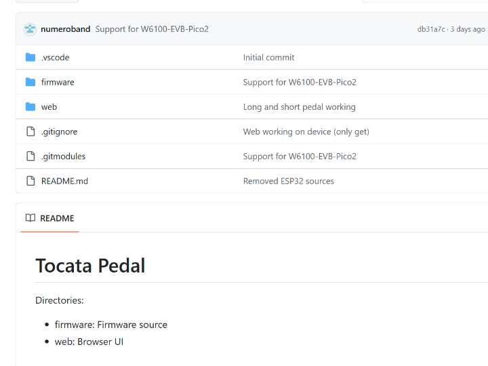Click the .gitignore file icon

pyautogui.click(x=30, y=131)
